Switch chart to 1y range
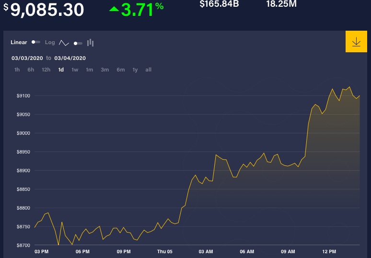The width and height of the screenshot is (371, 258). (x=135, y=70)
